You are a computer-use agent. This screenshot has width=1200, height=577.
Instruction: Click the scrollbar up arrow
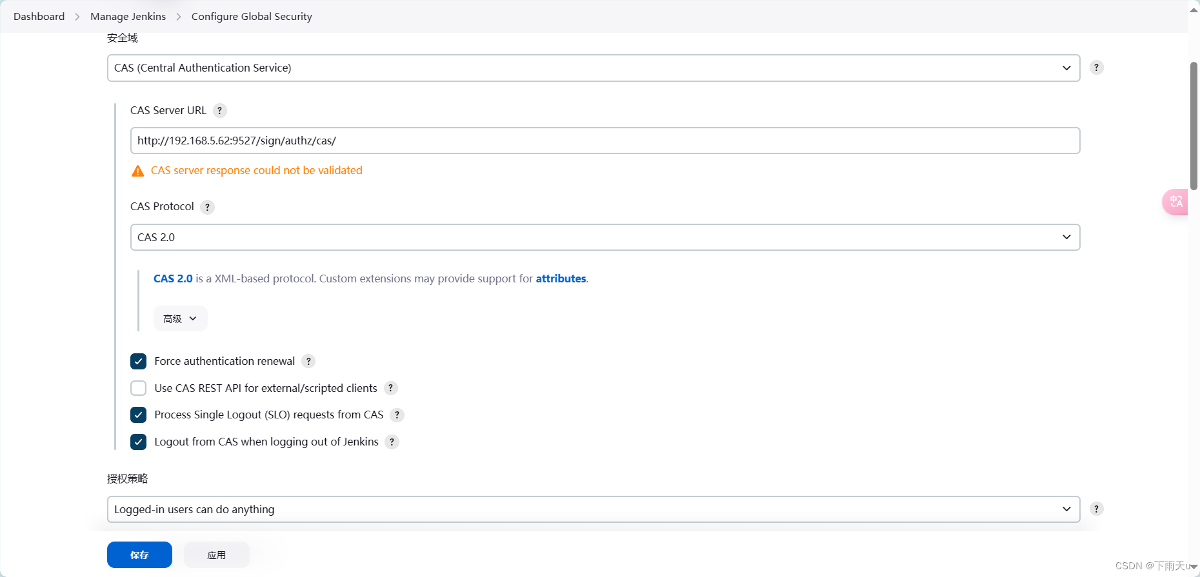pyautogui.click(x=1194, y=10)
